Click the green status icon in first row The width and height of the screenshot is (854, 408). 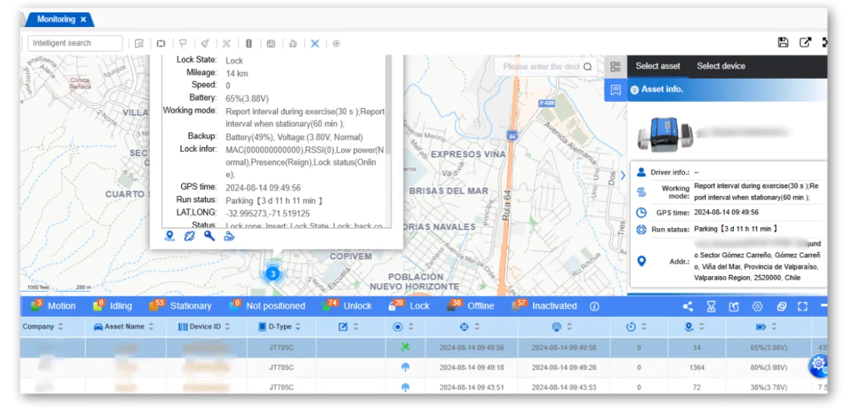[405, 348]
